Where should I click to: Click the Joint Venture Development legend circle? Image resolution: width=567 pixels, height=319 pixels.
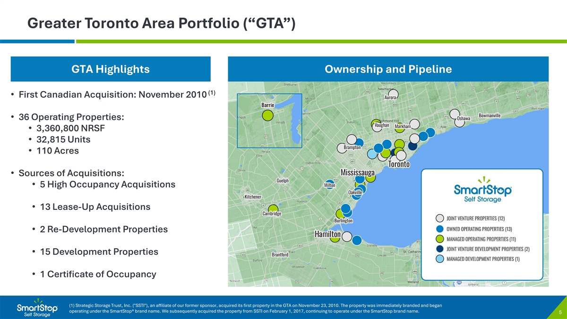[439, 249]
